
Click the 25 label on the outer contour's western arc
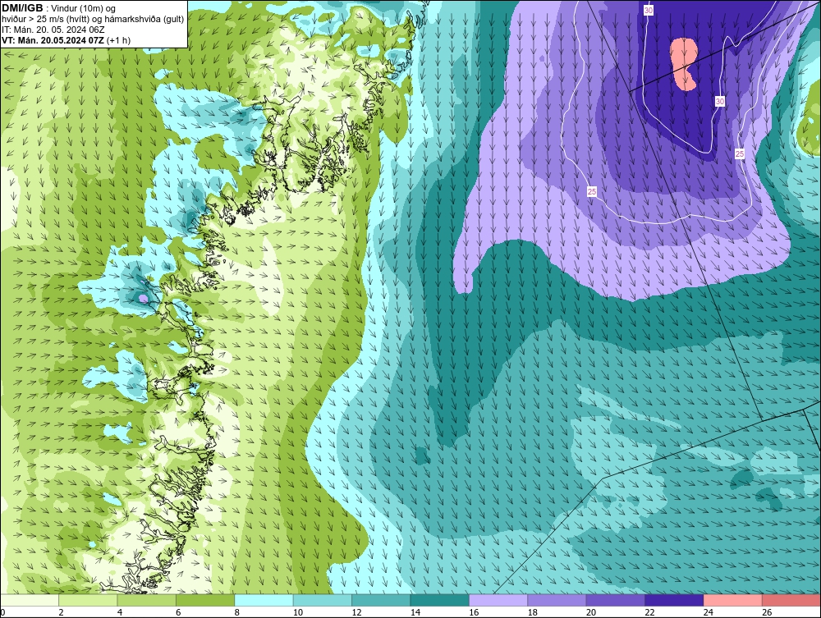pyautogui.click(x=592, y=191)
